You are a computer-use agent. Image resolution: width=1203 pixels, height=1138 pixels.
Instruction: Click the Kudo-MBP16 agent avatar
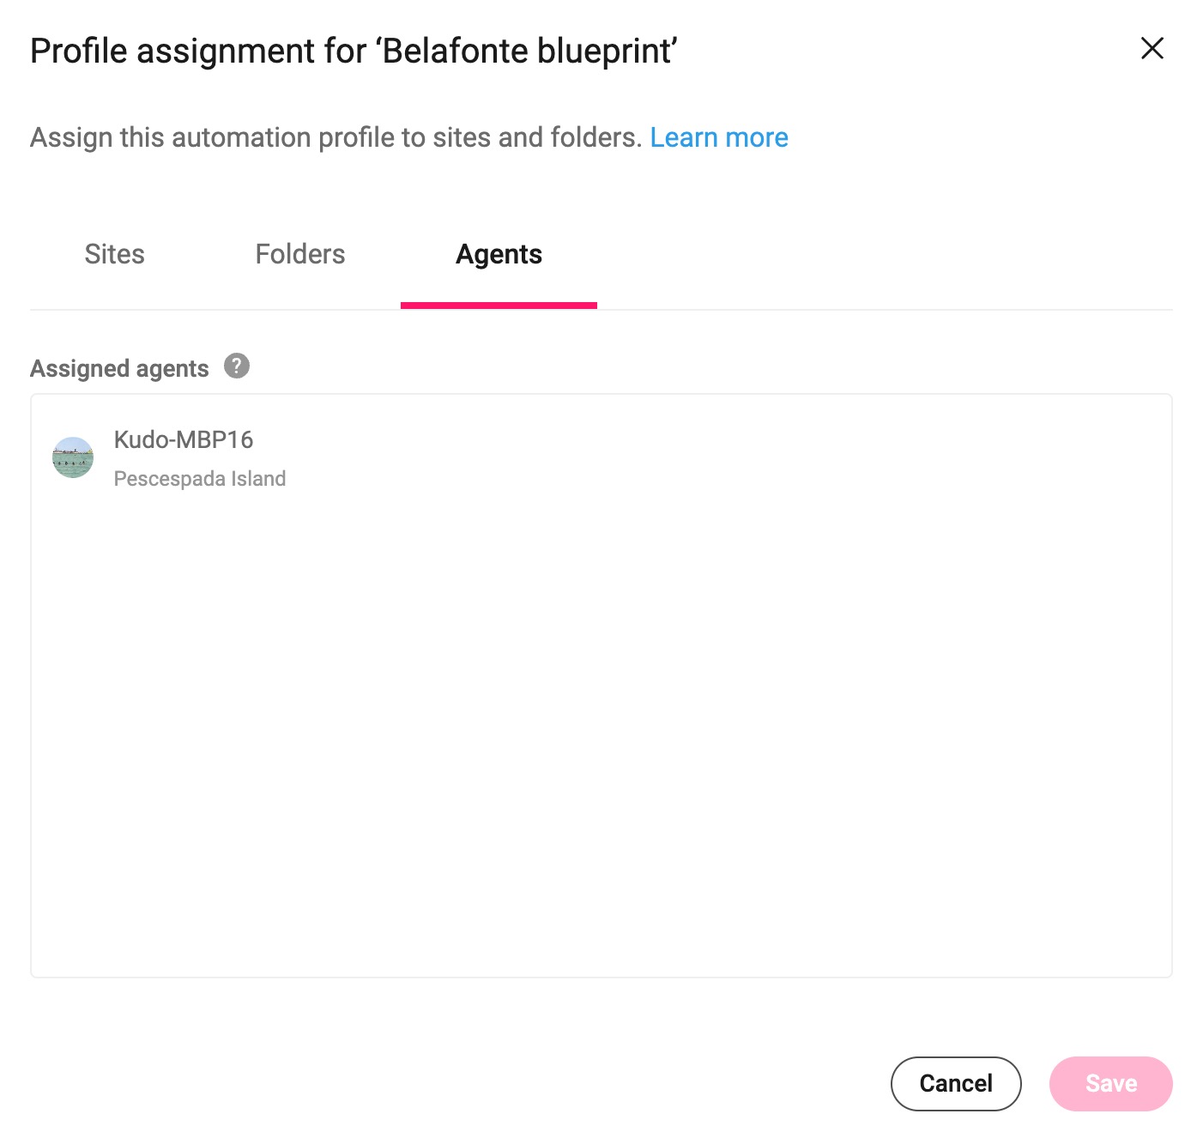(x=73, y=457)
